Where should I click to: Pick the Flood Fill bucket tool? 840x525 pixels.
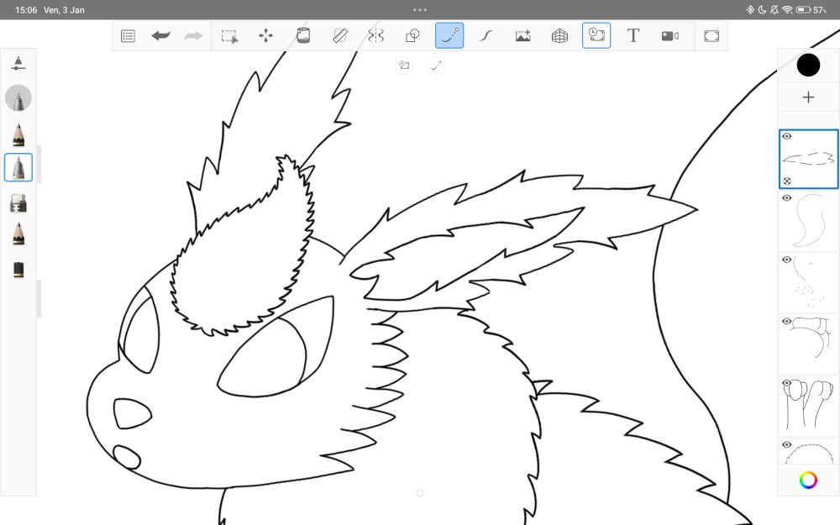pos(302,35)
